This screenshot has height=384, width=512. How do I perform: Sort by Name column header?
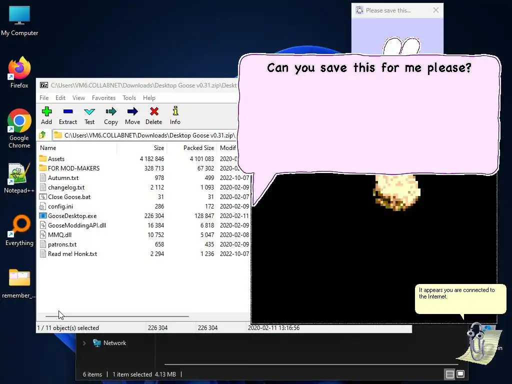76,148
